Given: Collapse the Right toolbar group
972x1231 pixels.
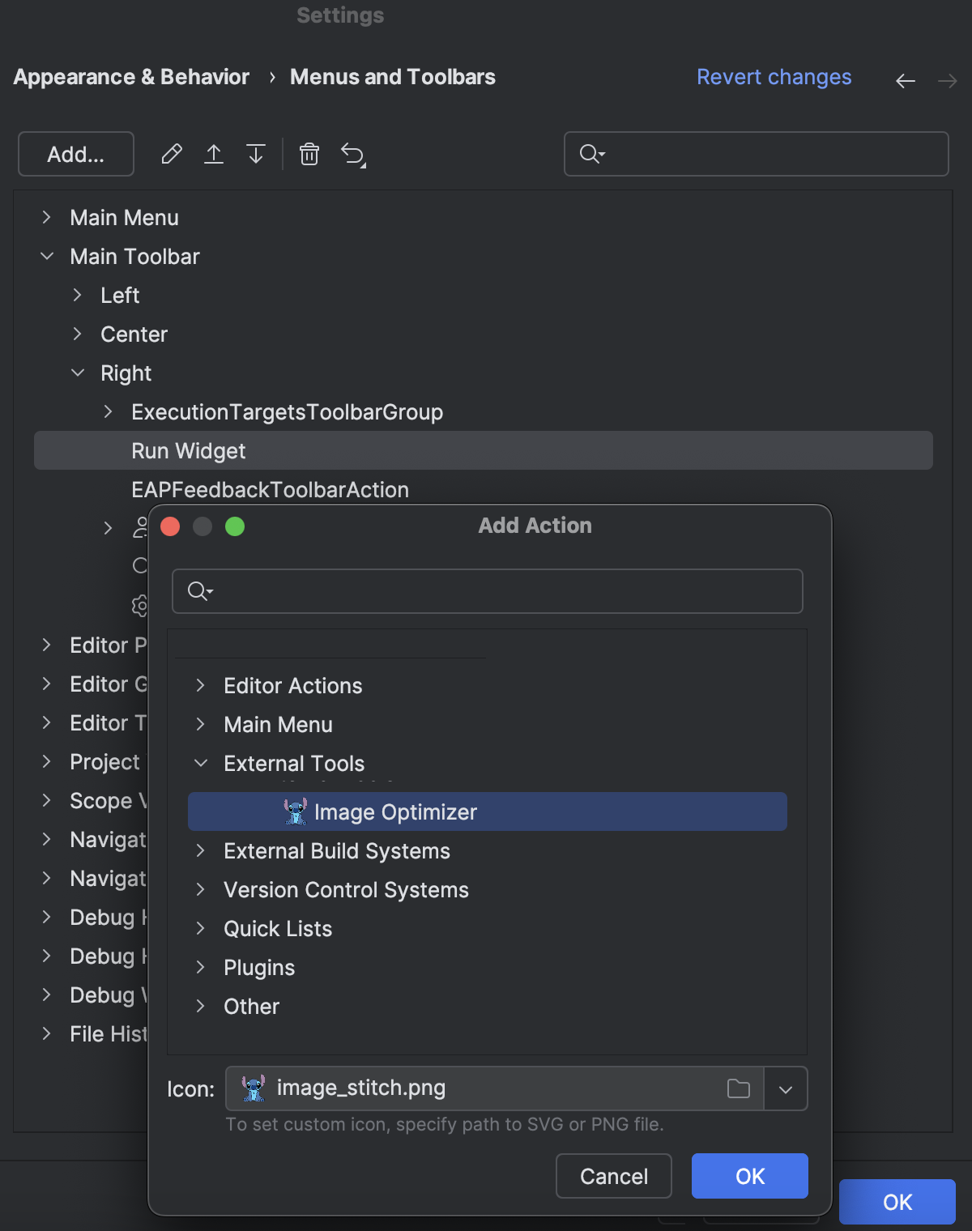Looking at the screenshot, I should tap(78, 373).
